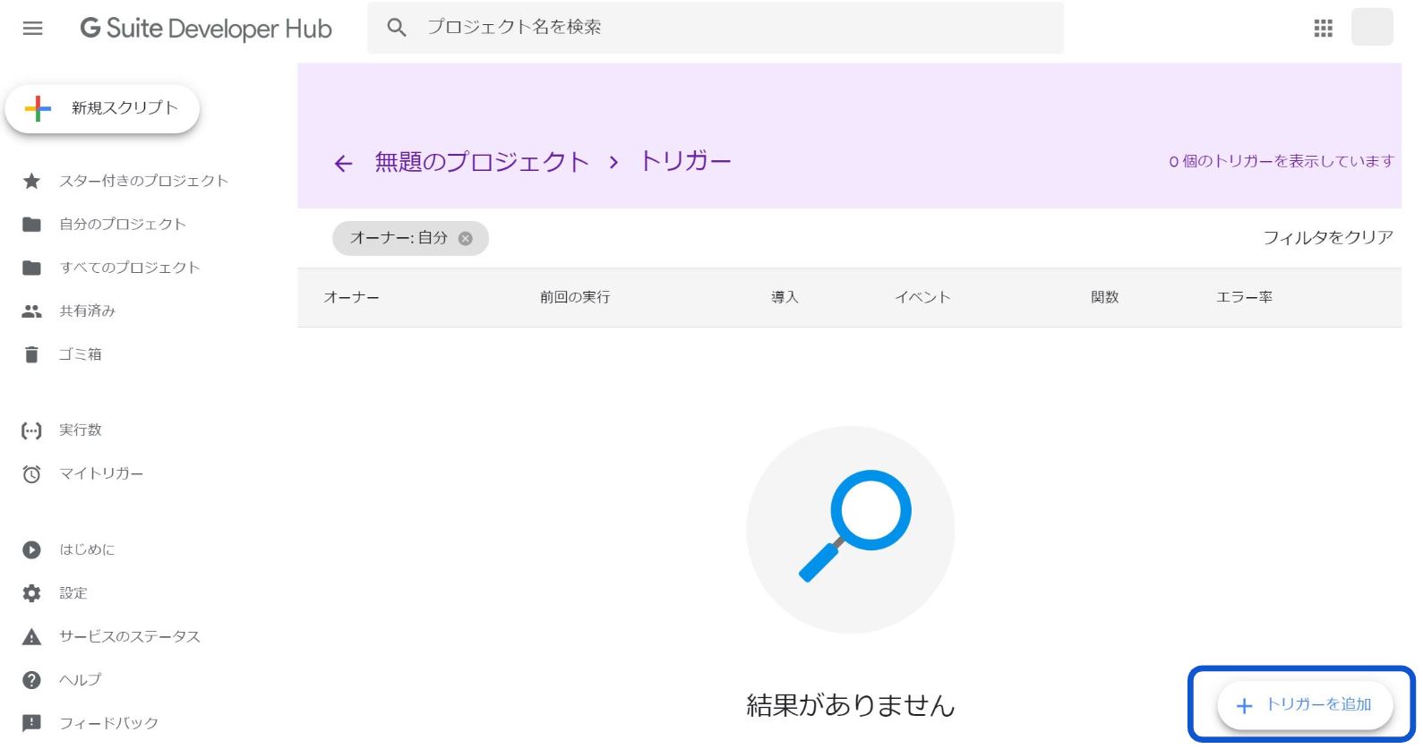Viewport: 1423px width, 749px height.
Task: Click フィルタをクリア link
Action: point(1327,237)
